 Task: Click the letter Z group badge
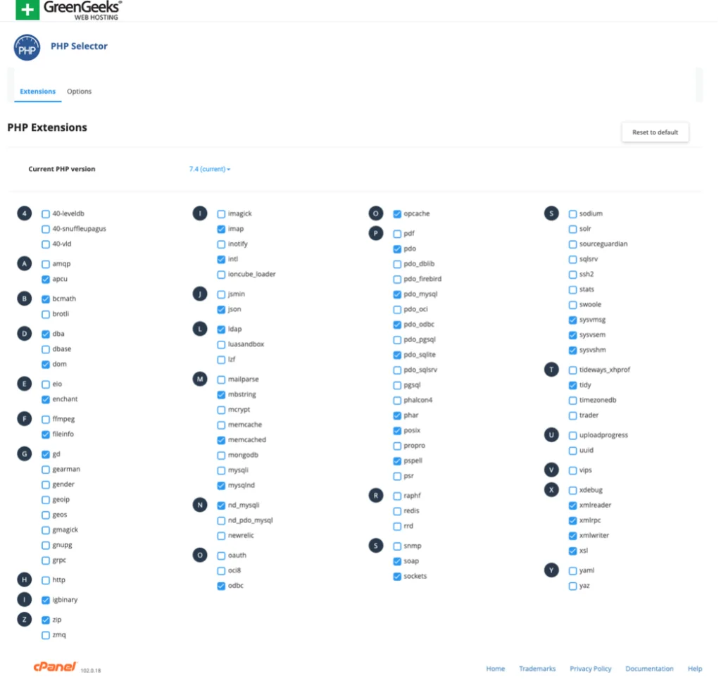pos(25,620)
